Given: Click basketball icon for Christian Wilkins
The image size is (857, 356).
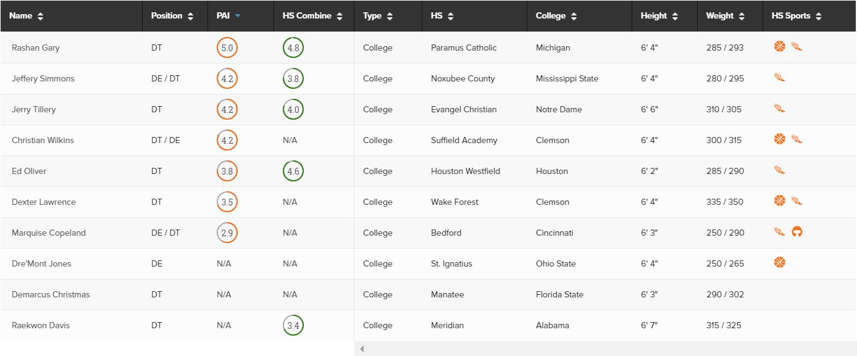Looking at the screenshot, I should 779,139.
